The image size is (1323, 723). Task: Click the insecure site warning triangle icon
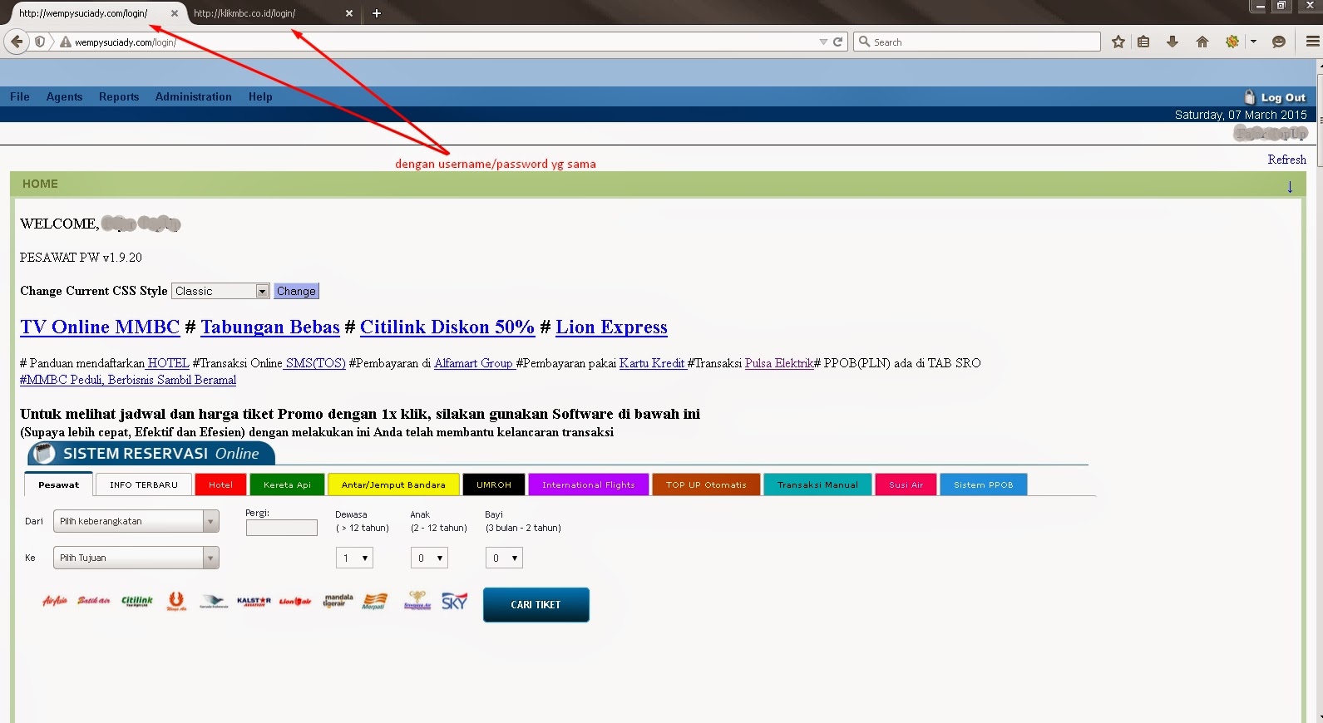pos(66,42)
